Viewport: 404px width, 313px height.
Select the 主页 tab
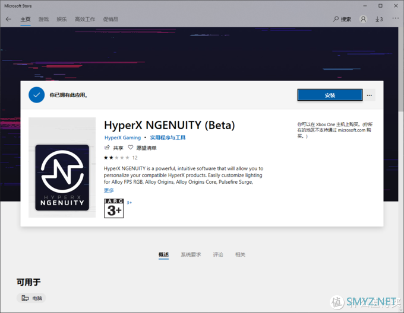point(26,20)
